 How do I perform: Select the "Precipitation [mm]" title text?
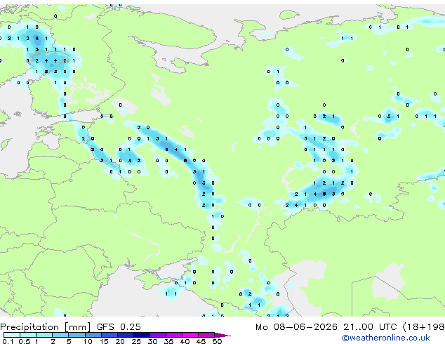(x=46, y=327)
